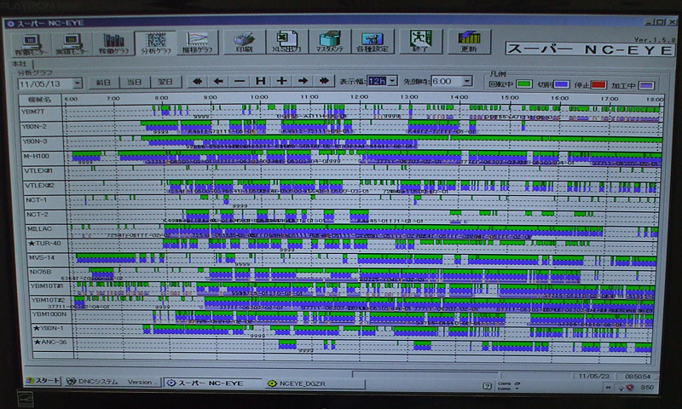The height and width of the screenshot is (409, 682).
Task: Exit the application via 終了 icon
Action: click(420, 42)
